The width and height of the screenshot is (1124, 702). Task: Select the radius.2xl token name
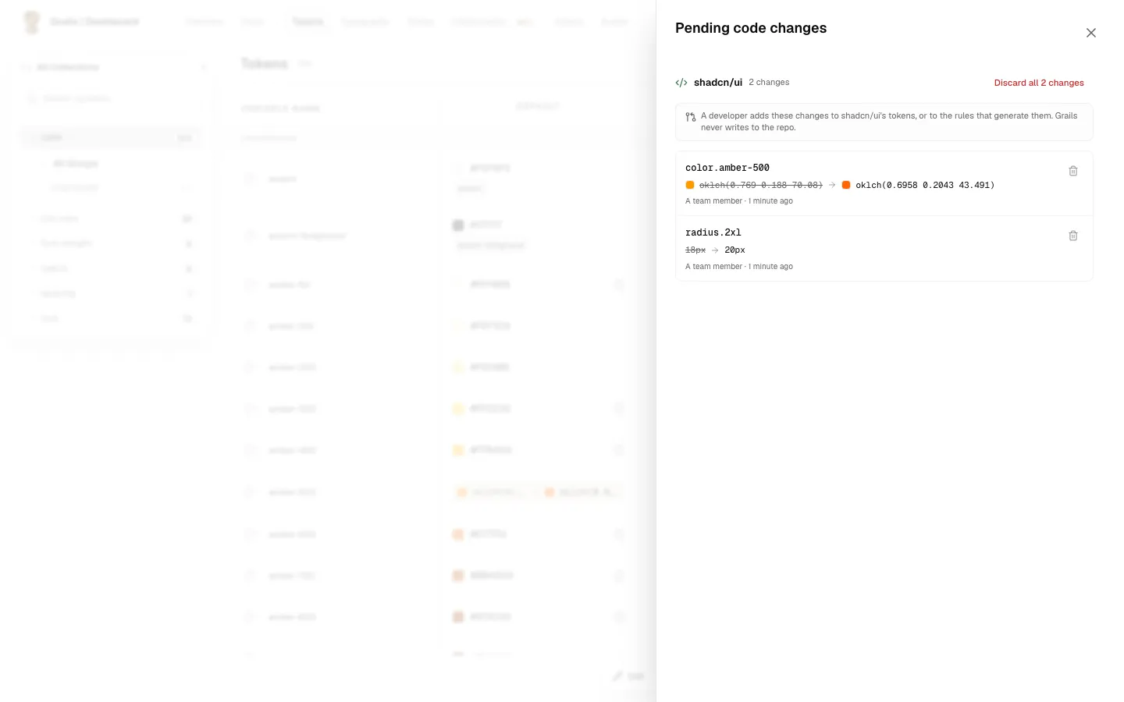pos(713,232)
